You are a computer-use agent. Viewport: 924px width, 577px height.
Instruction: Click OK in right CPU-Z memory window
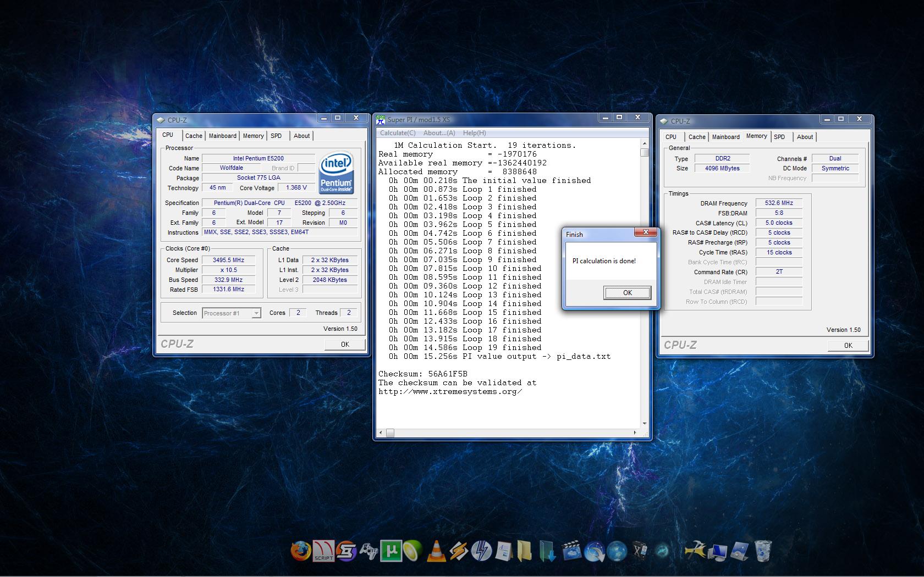(848, 346)
